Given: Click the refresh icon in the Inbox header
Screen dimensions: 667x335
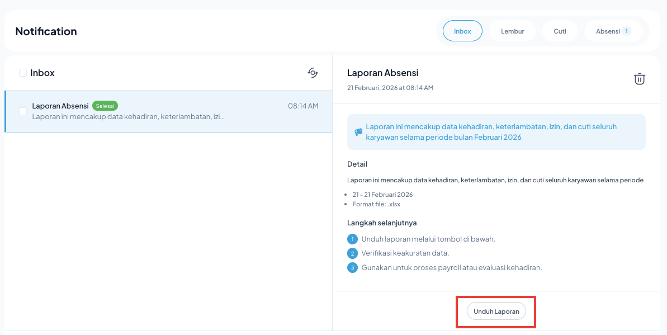Looking at the screenshot, I should pyautogui.click(x=313, y=73).
